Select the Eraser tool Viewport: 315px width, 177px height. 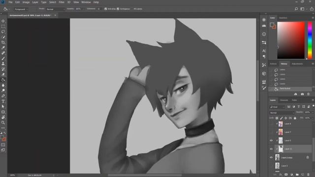click(3, 74)
